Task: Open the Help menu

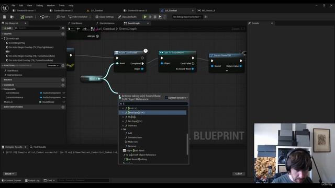Action: (x=71, y=5)
